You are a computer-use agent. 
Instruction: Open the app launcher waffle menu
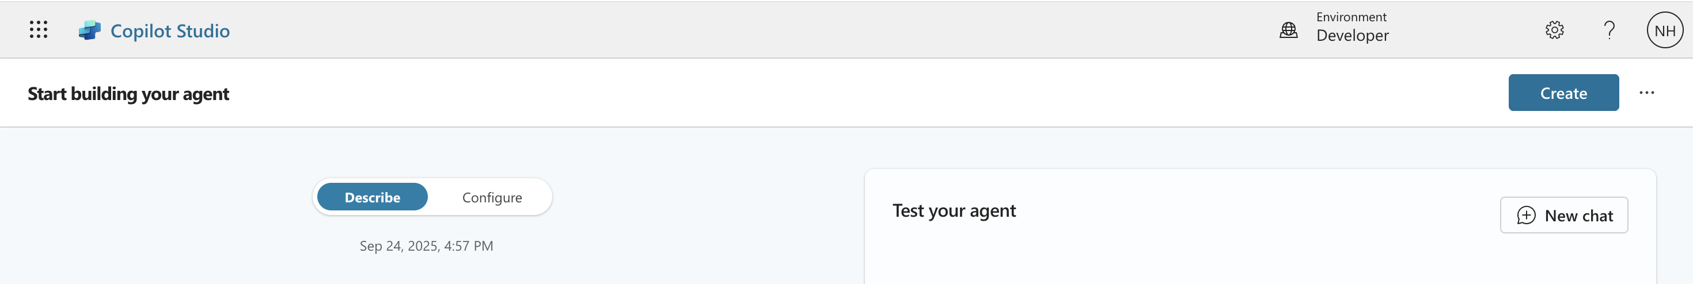[38, 29]
